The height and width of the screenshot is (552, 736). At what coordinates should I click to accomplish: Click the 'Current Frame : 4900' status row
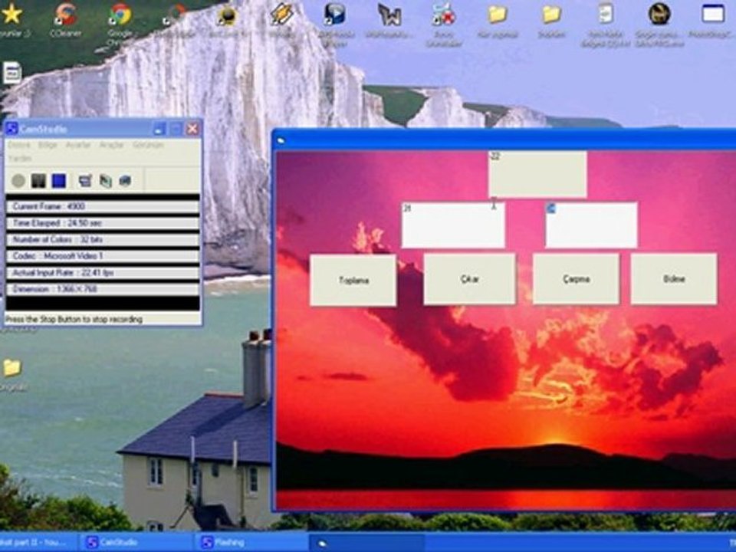(102, 206)
